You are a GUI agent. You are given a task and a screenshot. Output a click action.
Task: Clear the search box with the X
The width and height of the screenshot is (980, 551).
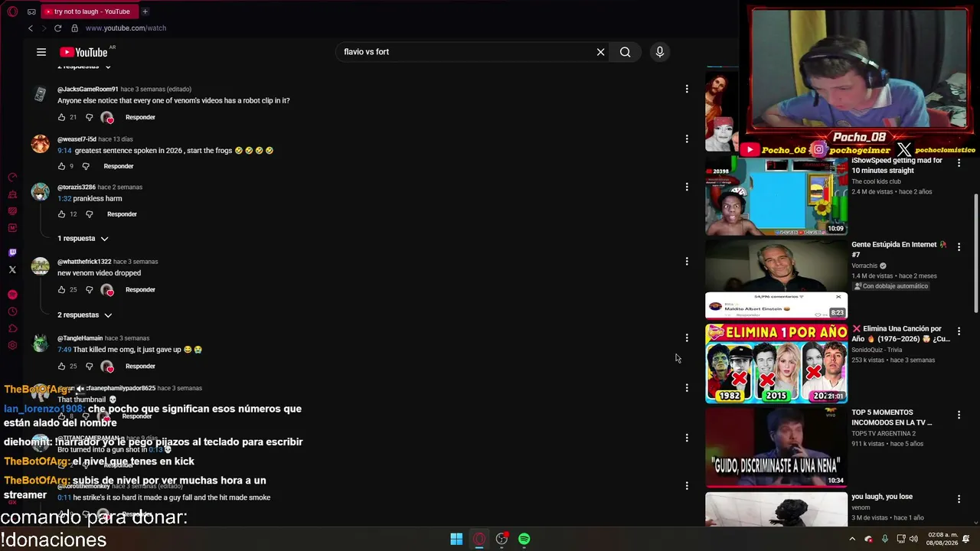point(601,52)
